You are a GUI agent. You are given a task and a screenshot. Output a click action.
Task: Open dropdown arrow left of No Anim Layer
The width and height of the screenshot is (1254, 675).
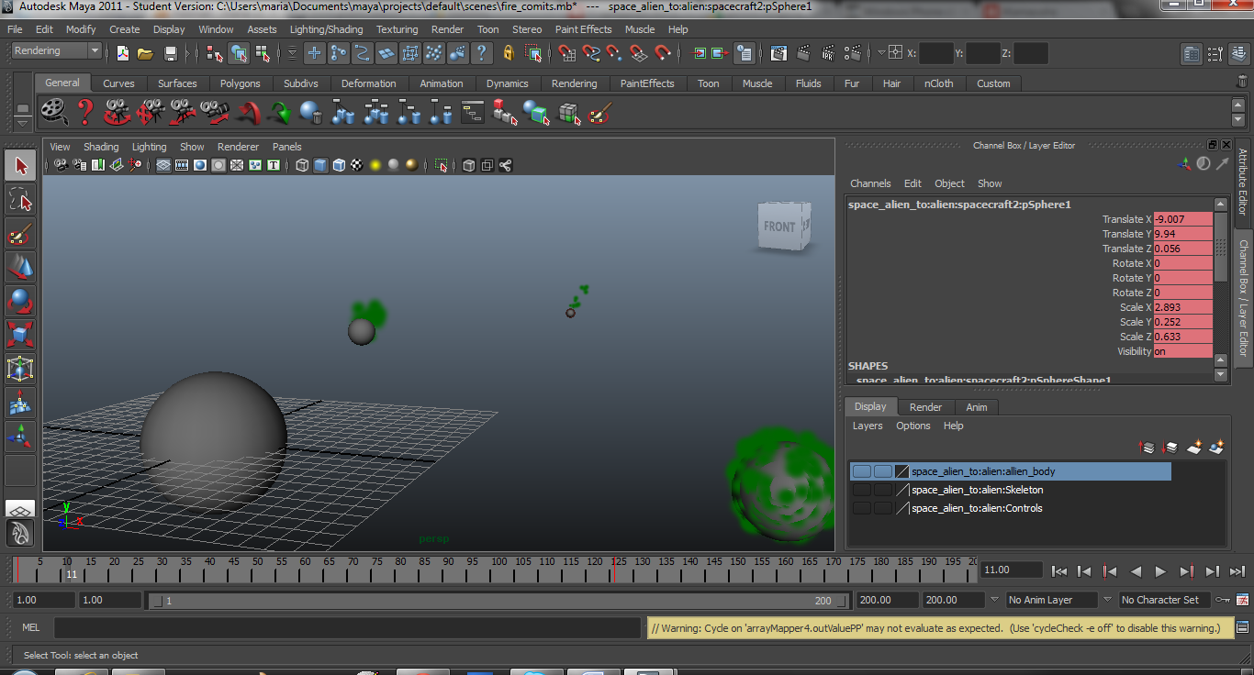tap(993, 600)
